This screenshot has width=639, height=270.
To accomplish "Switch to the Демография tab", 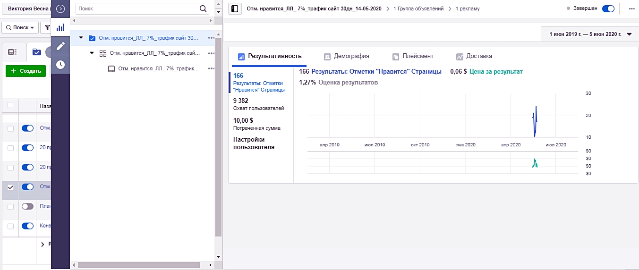I will [x=346, y=56].
